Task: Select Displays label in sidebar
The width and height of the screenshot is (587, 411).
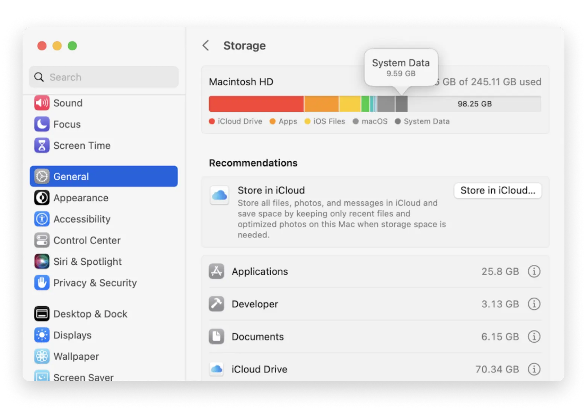Action: point(73,335)
